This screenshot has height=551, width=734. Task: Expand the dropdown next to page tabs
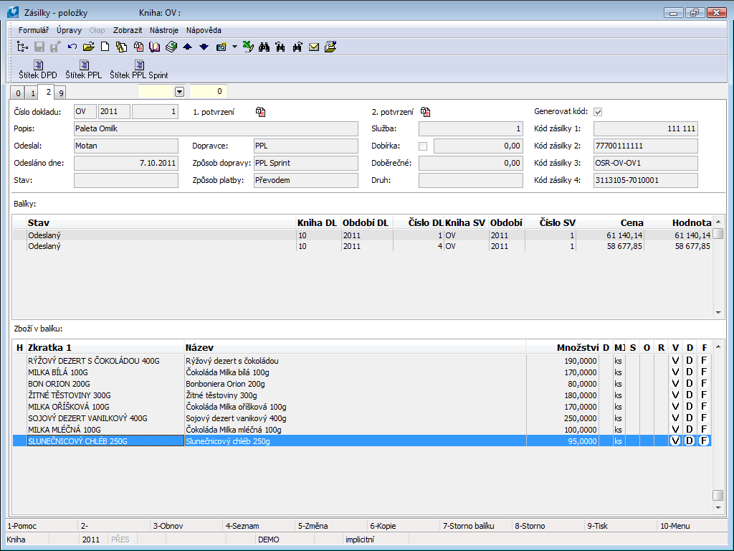179,92
